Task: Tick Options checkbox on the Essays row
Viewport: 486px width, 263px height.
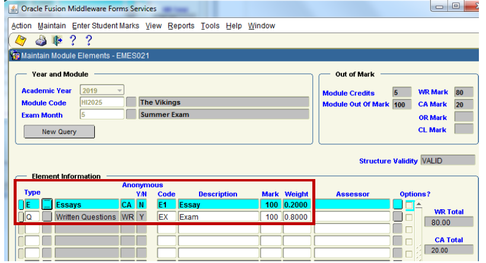Action: click(x=410, y=205)
